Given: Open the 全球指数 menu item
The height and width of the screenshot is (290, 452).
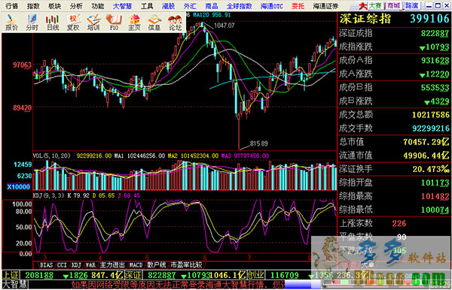Looking at the screenshot, I should point(239,6).
